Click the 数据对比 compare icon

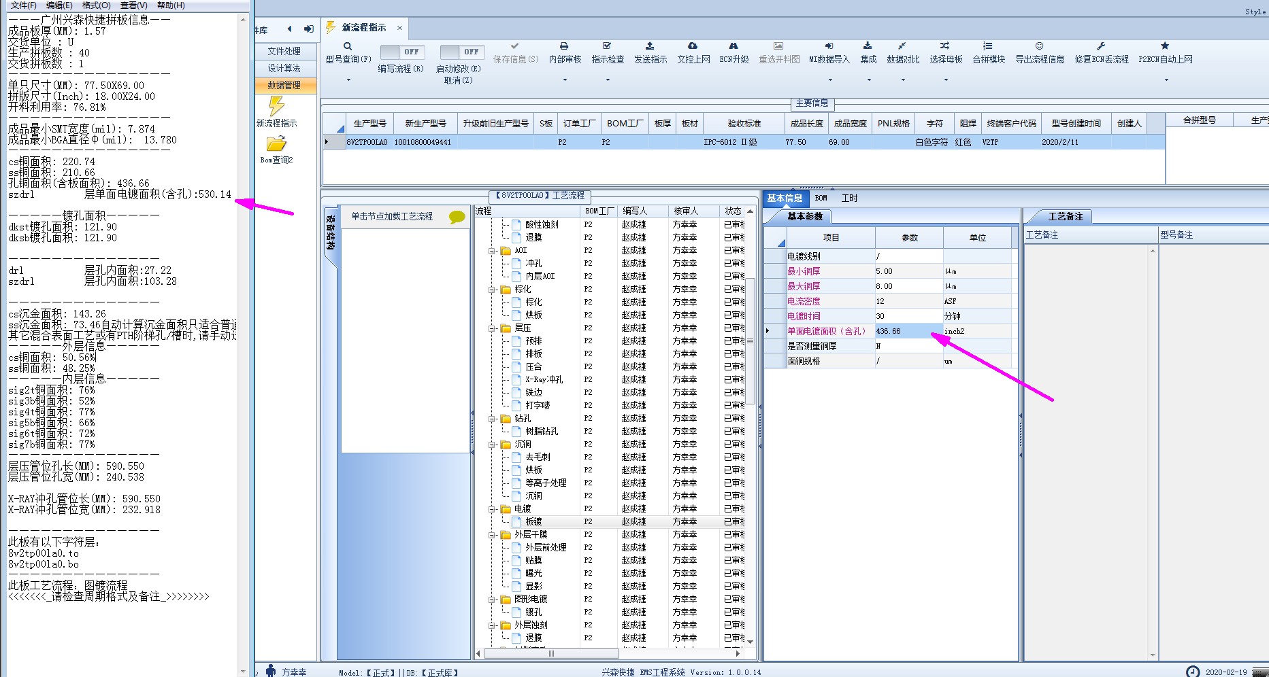[x=902, y=46]
